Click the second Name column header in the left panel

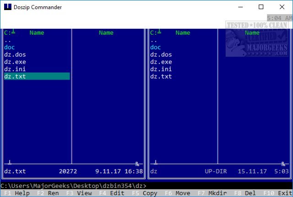[106, 33]
